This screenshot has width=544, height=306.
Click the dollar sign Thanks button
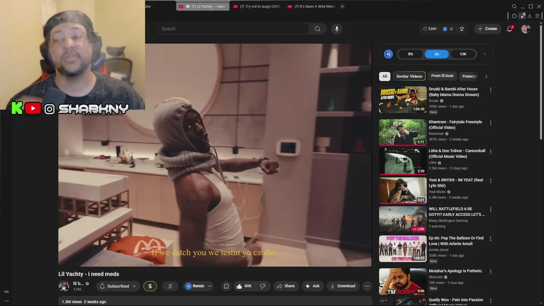pos(150,286)
